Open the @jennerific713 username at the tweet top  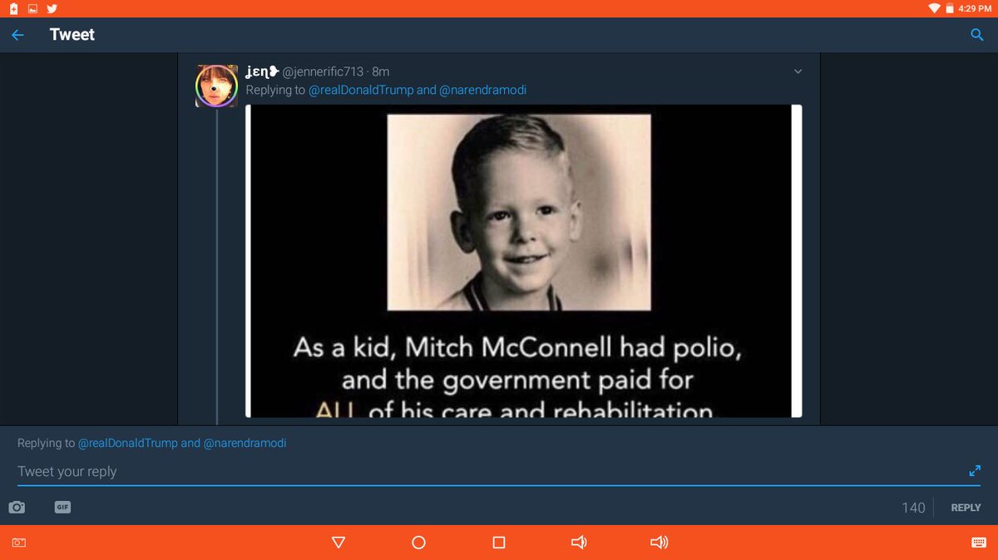pos(323,71)
